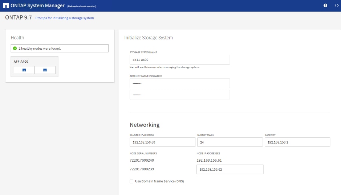
Task: Click Return to classic version link
Action: (x=82, y=6)
